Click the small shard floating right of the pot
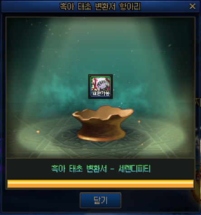The width and height of the screenshot is (201, 215). (x=139, y=121)
